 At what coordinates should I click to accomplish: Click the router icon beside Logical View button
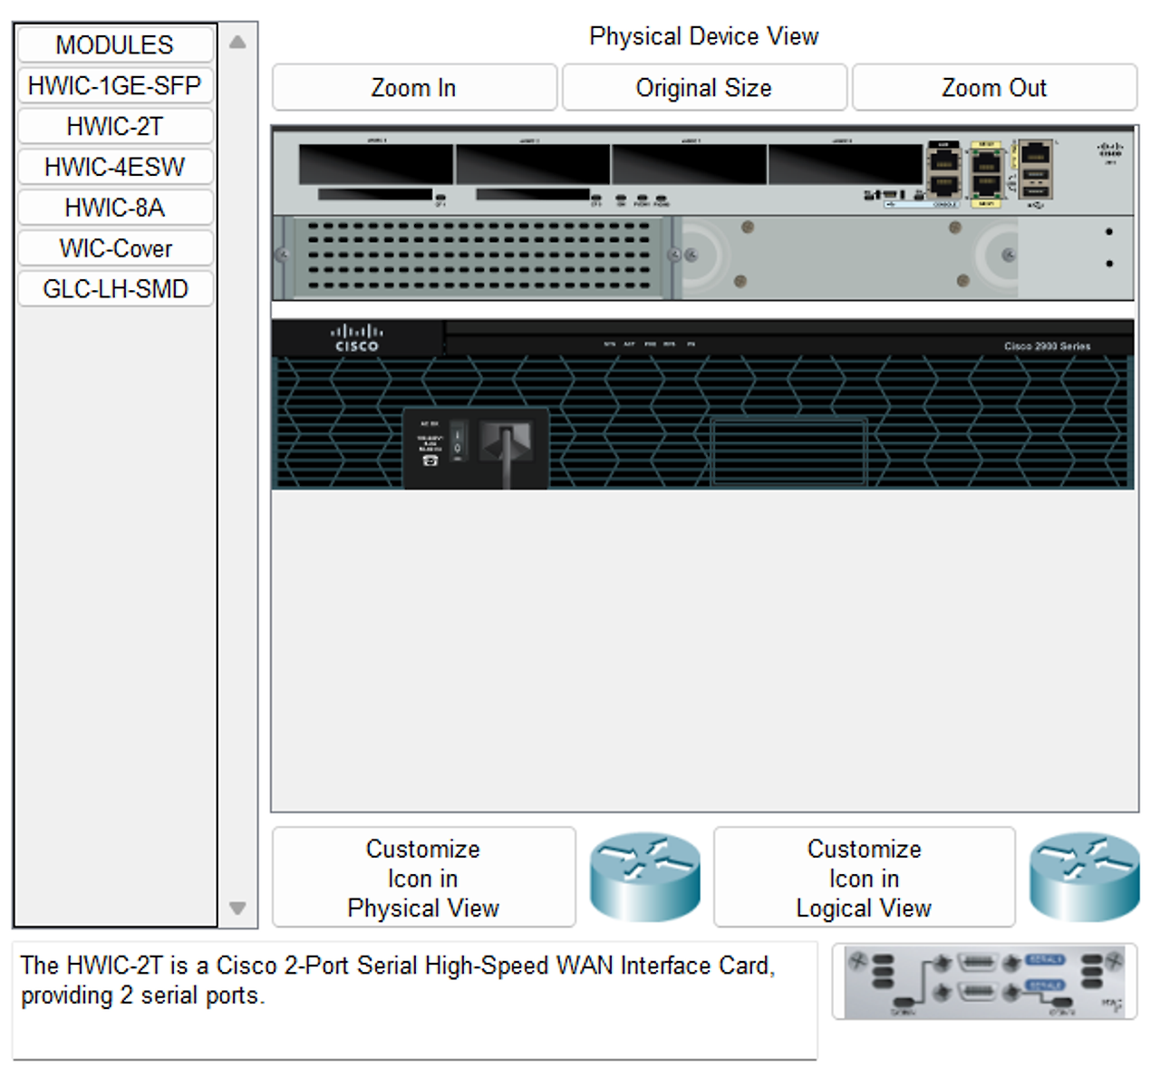pos(1085,877)
